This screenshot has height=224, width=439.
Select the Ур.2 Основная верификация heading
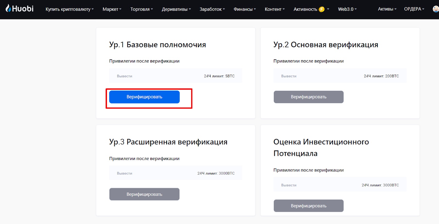tap(326, 45)
